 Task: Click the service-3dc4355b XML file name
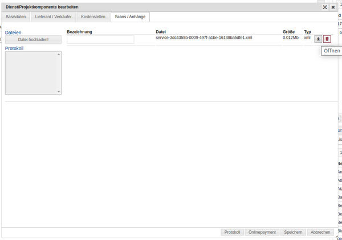click(203, 38)
